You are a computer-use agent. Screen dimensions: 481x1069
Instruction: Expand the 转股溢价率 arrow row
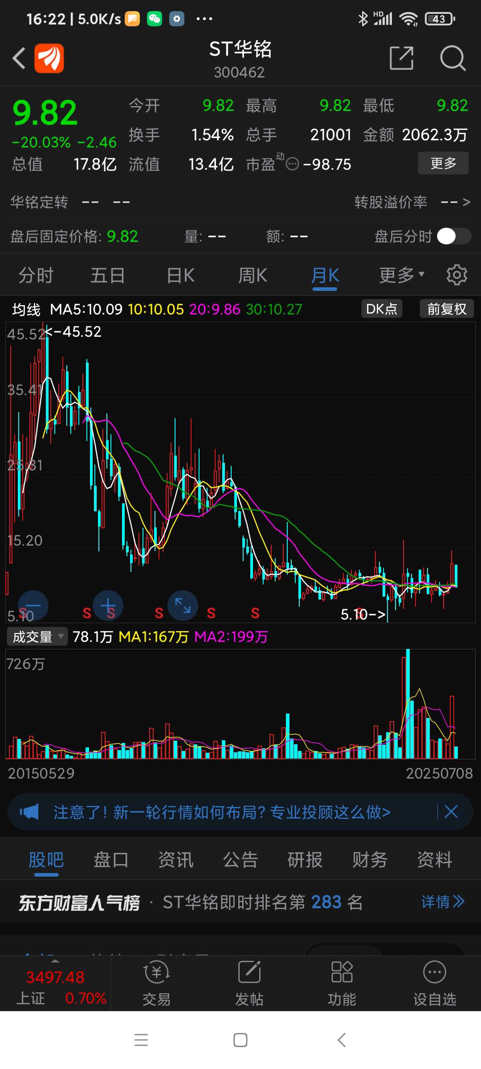click(412, 202)
